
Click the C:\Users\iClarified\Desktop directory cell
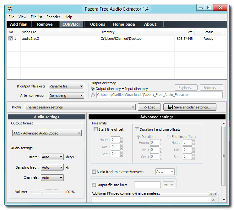tap(121, 39)
